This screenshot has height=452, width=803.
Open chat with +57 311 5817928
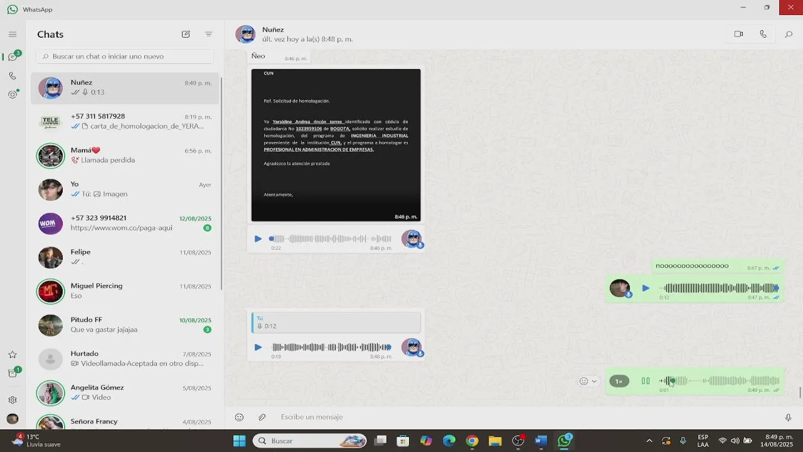(125, 121)
